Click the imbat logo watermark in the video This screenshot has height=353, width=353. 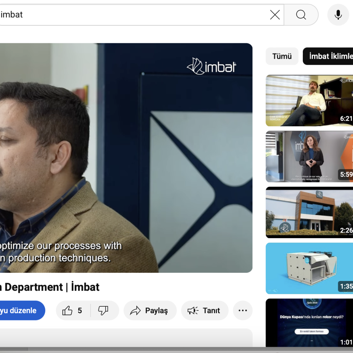click(211, 66)
